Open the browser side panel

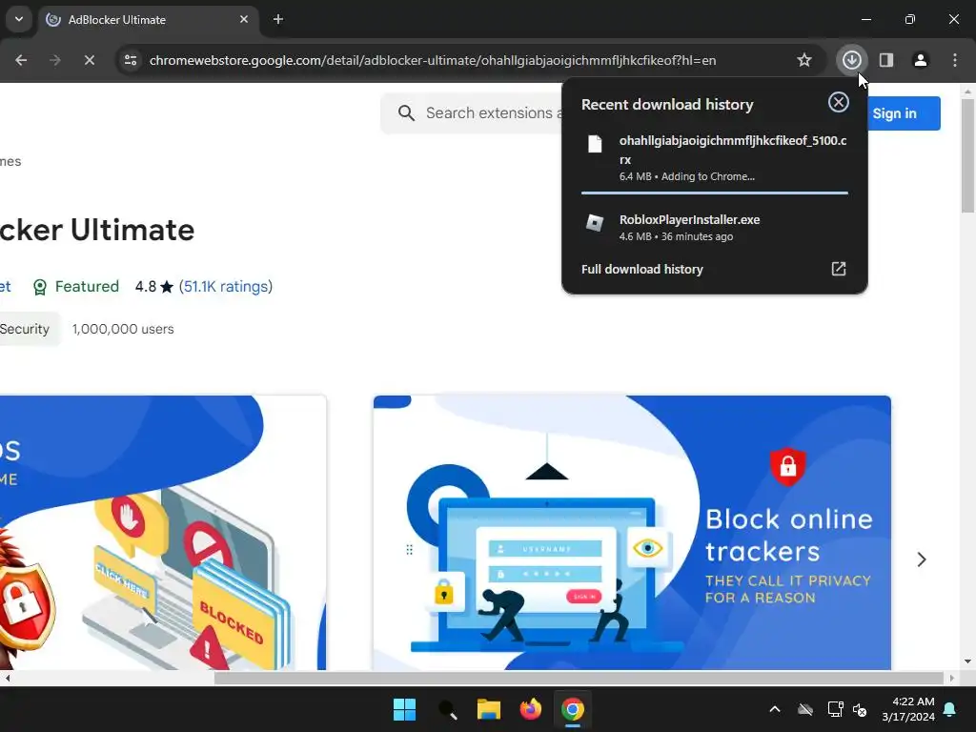pos(886,60)
